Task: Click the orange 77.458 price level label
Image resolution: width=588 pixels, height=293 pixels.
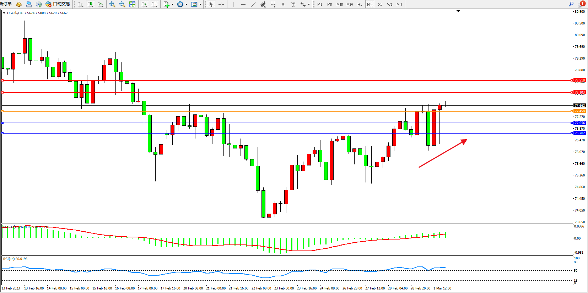Action: tap(579, 111)
